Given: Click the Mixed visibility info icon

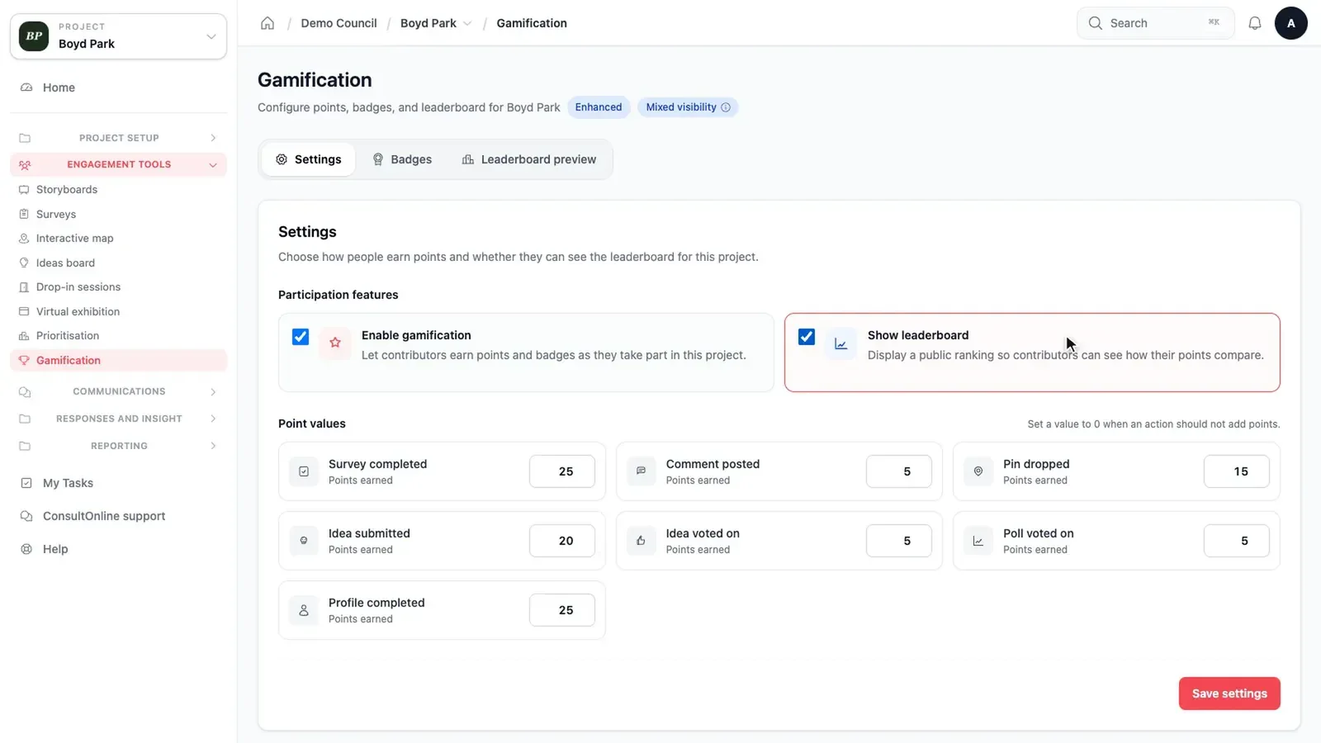Looking at the screenshot, I should (x=726, y=107).
